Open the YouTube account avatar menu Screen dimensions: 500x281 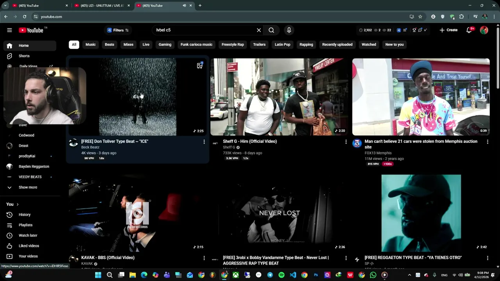[x=484, y=30]
